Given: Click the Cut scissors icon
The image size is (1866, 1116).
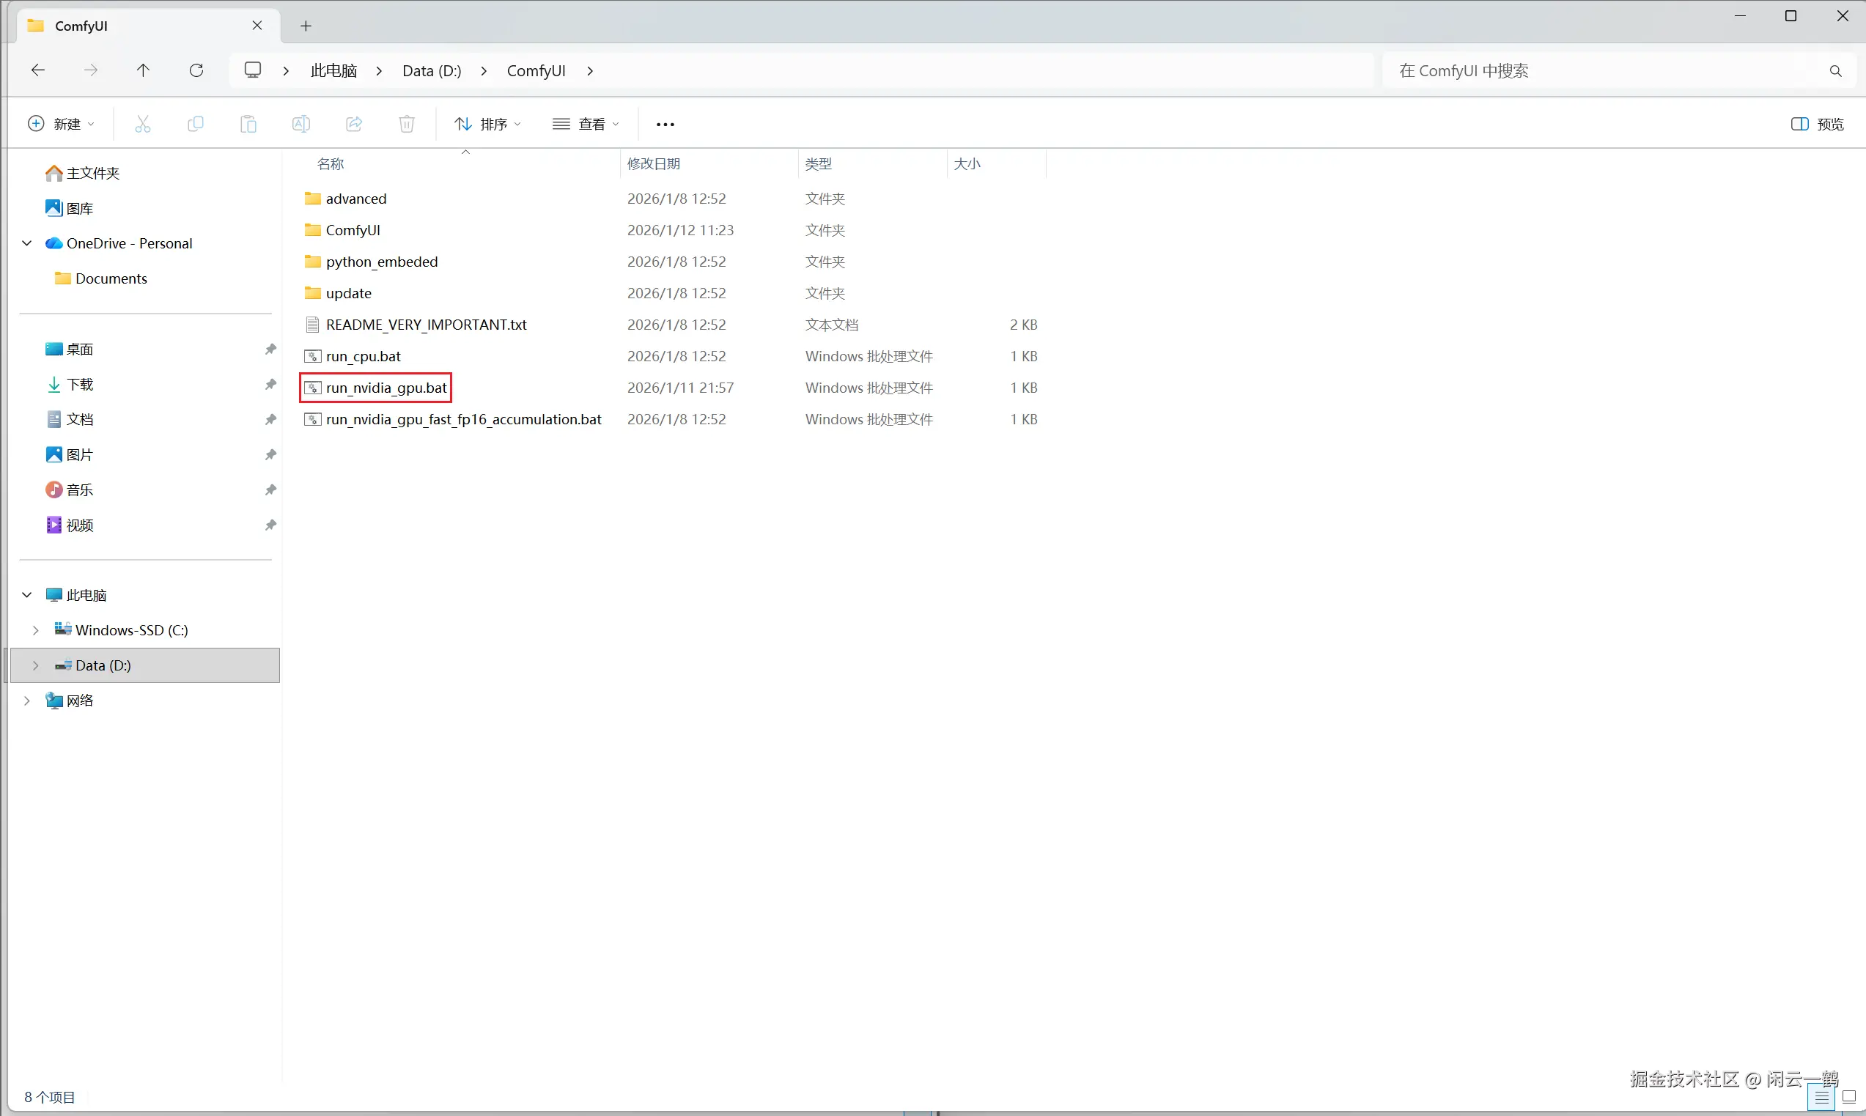Looking at the screenshot, I should point(142,124).
